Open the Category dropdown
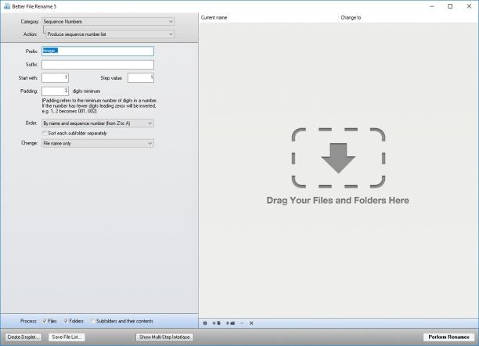The image size is (479, 346). [x=108, y=22]
